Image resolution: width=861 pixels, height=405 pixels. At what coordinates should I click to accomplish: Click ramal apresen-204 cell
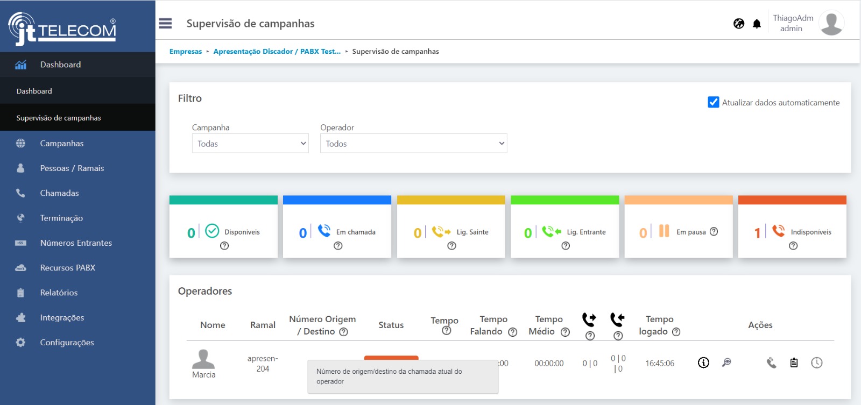tap(263, 364)
